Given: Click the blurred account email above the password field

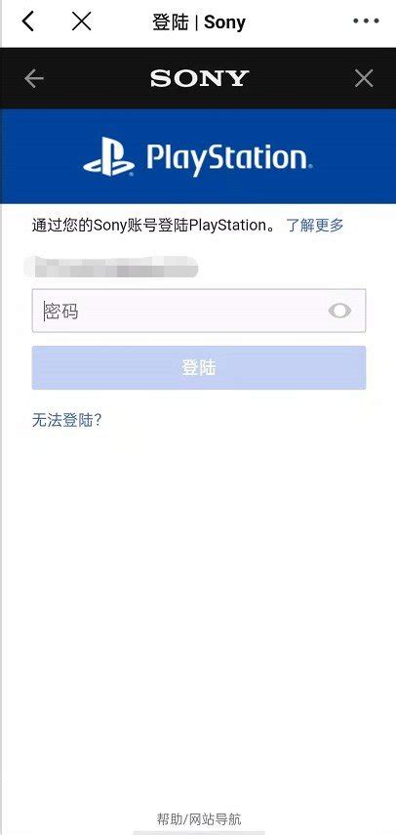Looking at the screenshot, I should click(110, 267).
